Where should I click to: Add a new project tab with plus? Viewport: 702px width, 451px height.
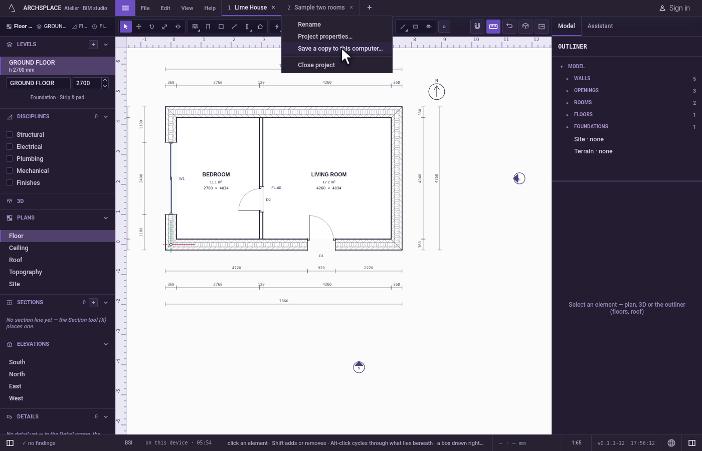point(370,8)
